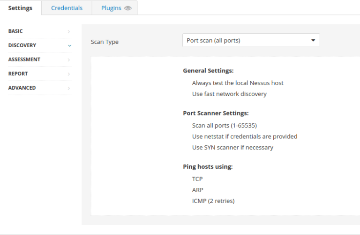Image resolution: width=360 pixels, height=235 pixels.
Task: Open the ASSESSMENT settings section
Action: [x=24, y=60]
